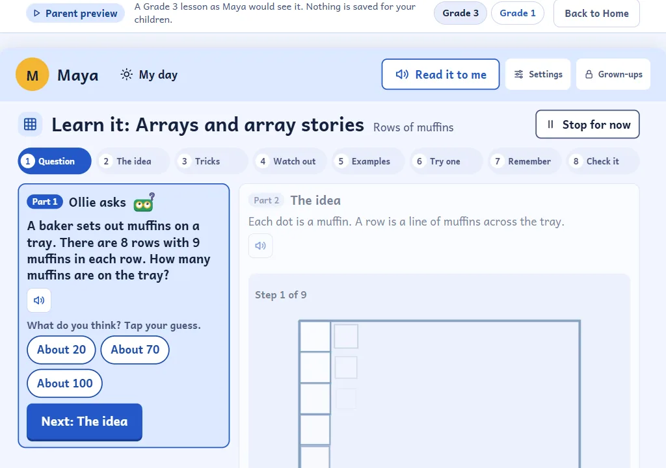Click the Rows of muffins subtitle
Viewport: 666px width, 468px height.
413,127
